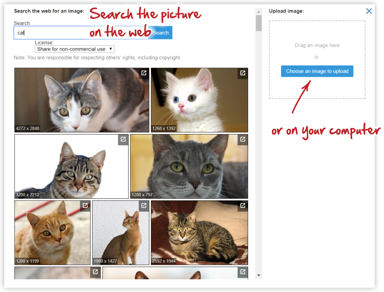Click the 'Search the web for an image:' heading
Viewport: 384px width, 292px height.
(49, 11)
